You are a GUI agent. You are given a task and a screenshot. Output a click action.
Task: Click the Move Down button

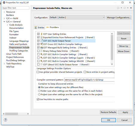click(124, 51)
